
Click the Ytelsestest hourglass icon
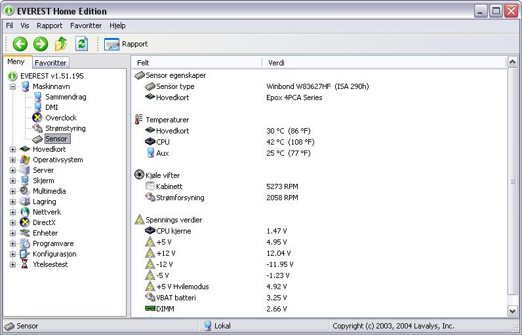pyautogui.click(x=25, y=264)
